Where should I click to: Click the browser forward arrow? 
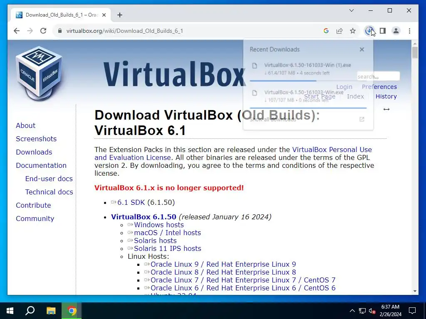[30, 31]
